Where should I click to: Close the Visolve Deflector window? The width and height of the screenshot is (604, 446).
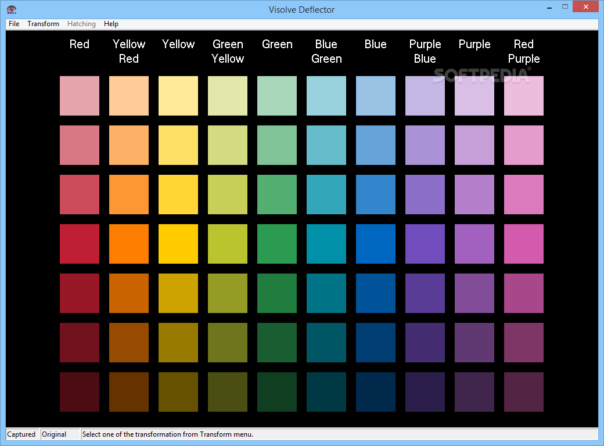point(585,6)
